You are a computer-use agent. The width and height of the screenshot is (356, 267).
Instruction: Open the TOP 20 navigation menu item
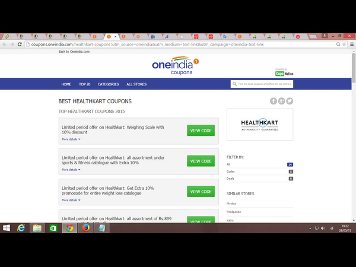(x=84, y=84)
